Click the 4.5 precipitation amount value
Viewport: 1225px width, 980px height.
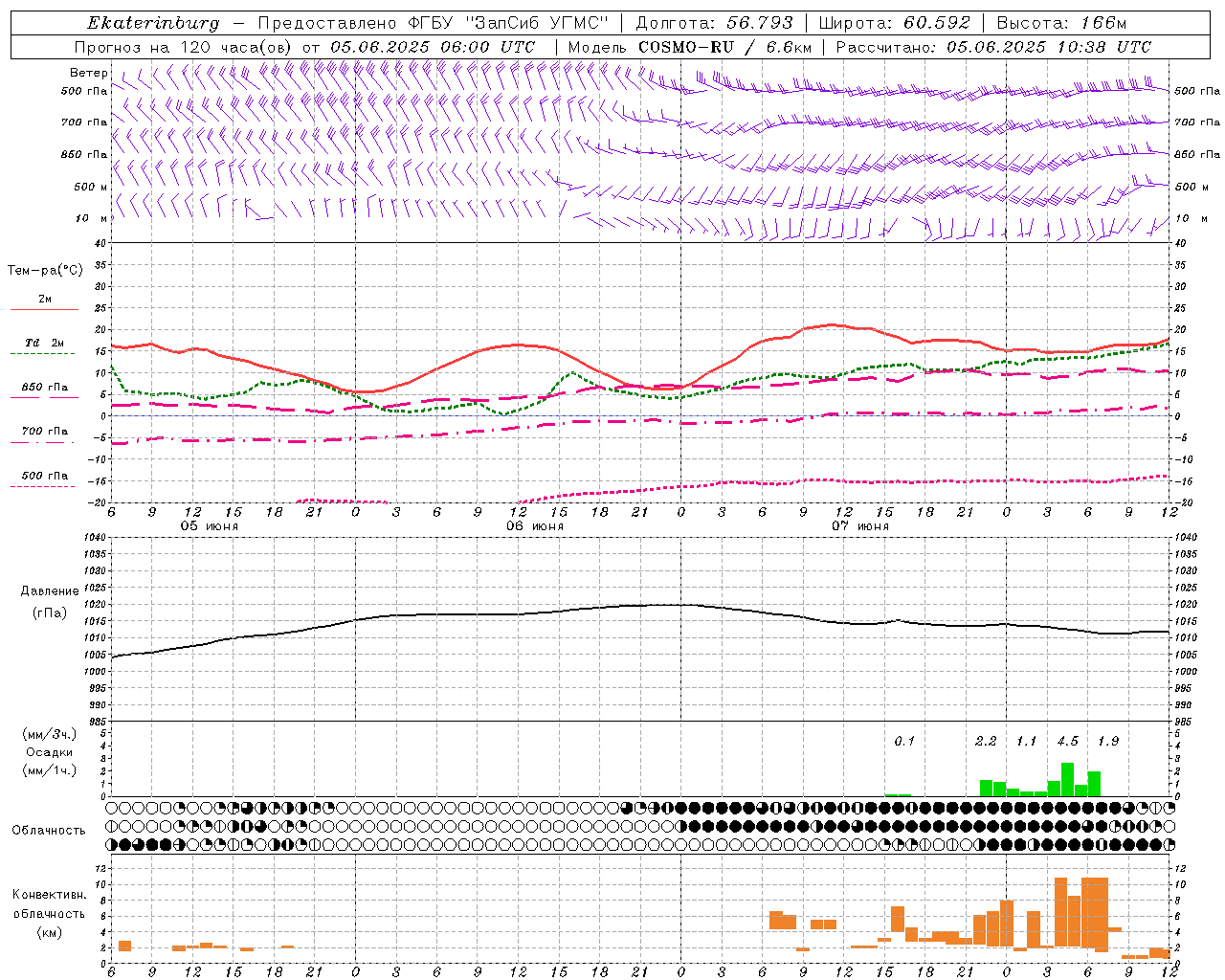click(1067, 742)
